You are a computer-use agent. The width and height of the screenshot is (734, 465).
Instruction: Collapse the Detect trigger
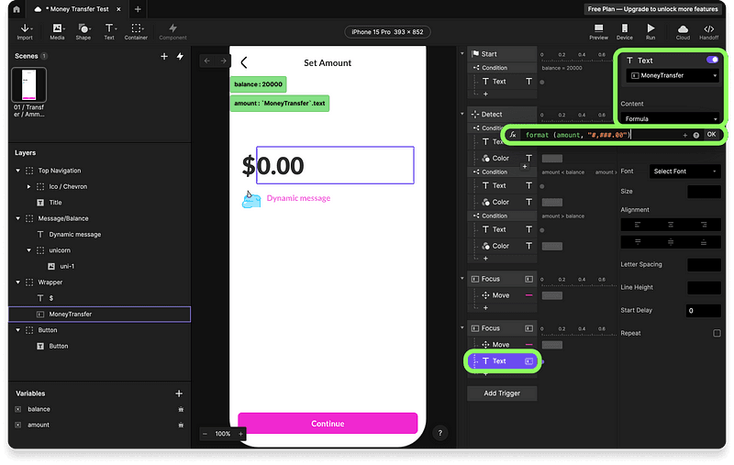tap(462, 114)
